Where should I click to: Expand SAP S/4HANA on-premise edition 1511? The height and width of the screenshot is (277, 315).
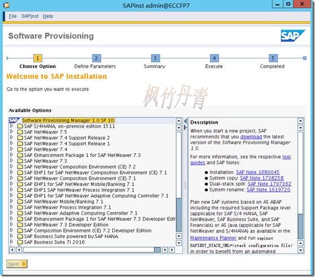tap(11, 126)
